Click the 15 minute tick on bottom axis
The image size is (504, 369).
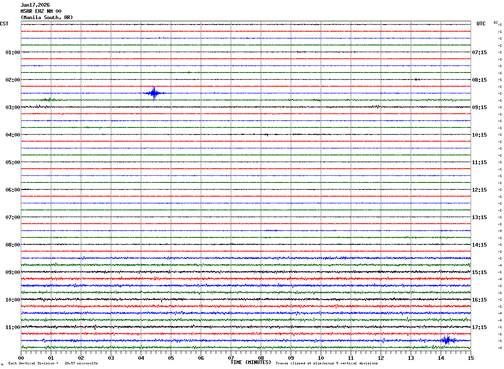[x=470, y=358]
